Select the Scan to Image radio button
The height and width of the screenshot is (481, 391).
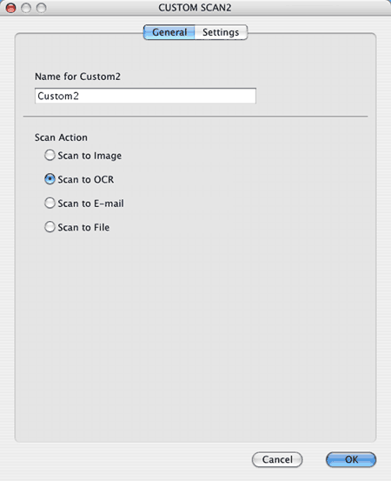point(50,155)
